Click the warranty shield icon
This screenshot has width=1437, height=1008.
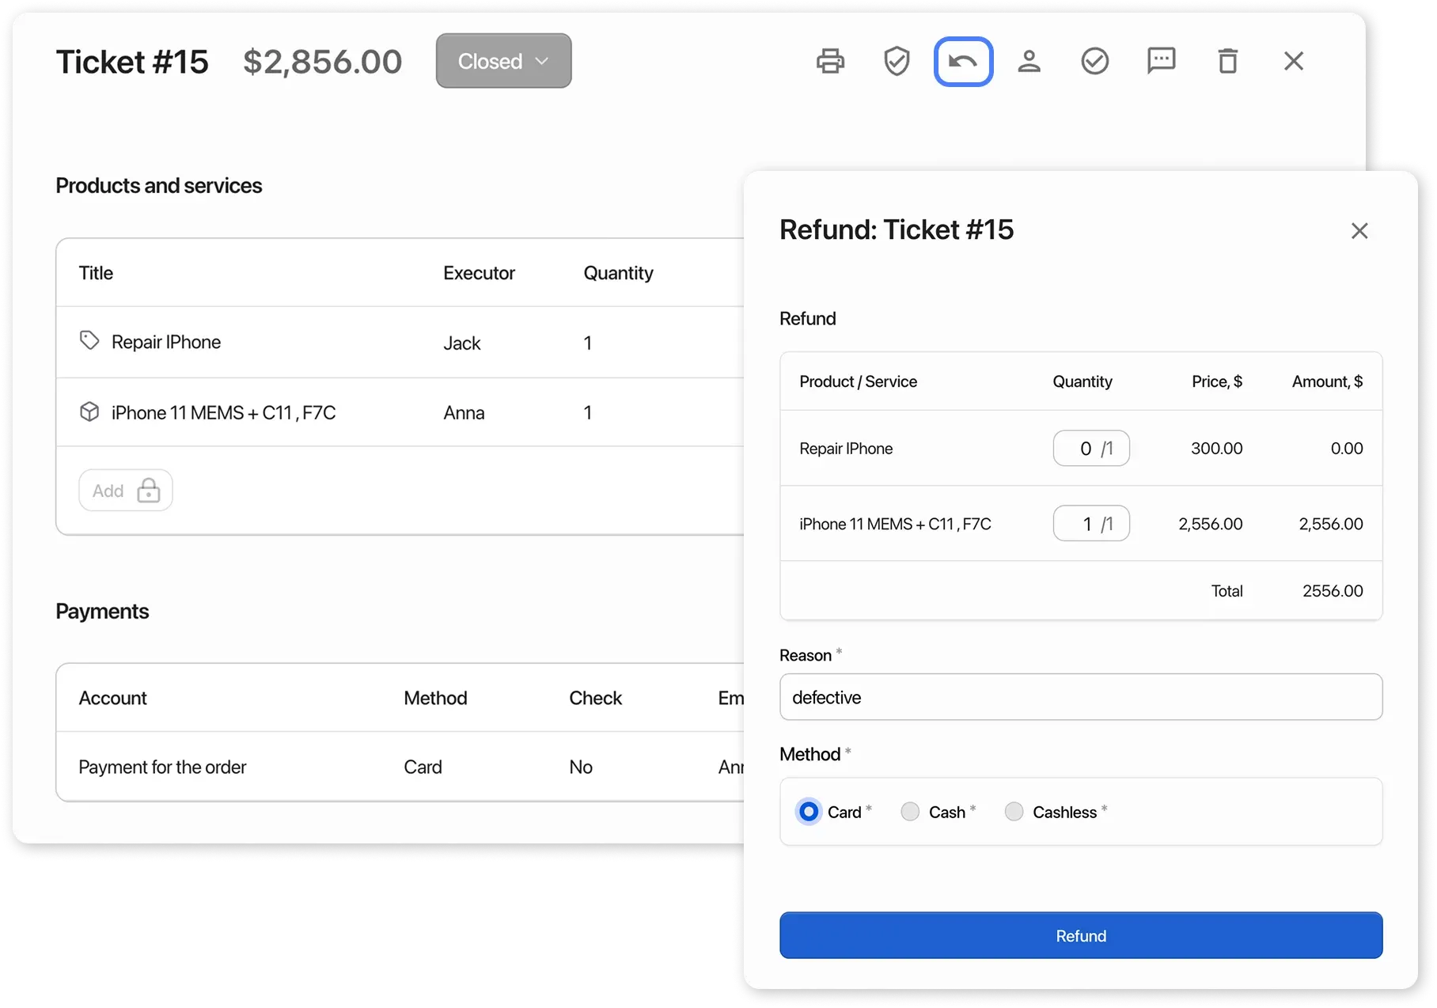pyautogui.click(x=897, y=60)
